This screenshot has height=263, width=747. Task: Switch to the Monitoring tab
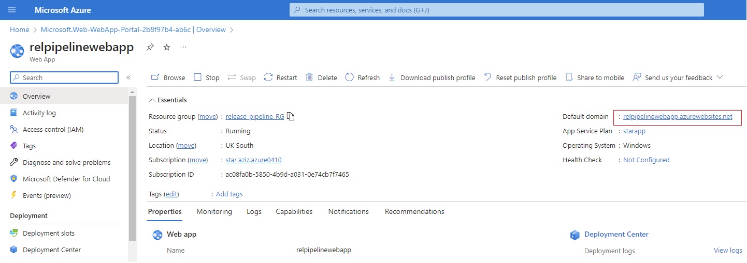click(x=214, y=212)
